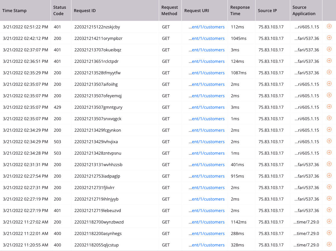Expand request 220321182200asynhegs row
The height and width of the screenshot is (251, 336).
[329, 233]
